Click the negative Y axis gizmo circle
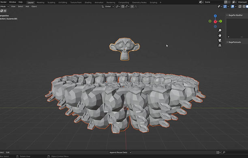This screenshot has width=248, height=158. pyautogui.click(x=210, y=21)
